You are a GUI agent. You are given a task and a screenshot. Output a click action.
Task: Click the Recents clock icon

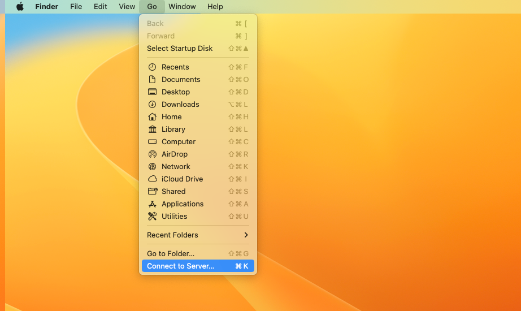coord(152,67)
